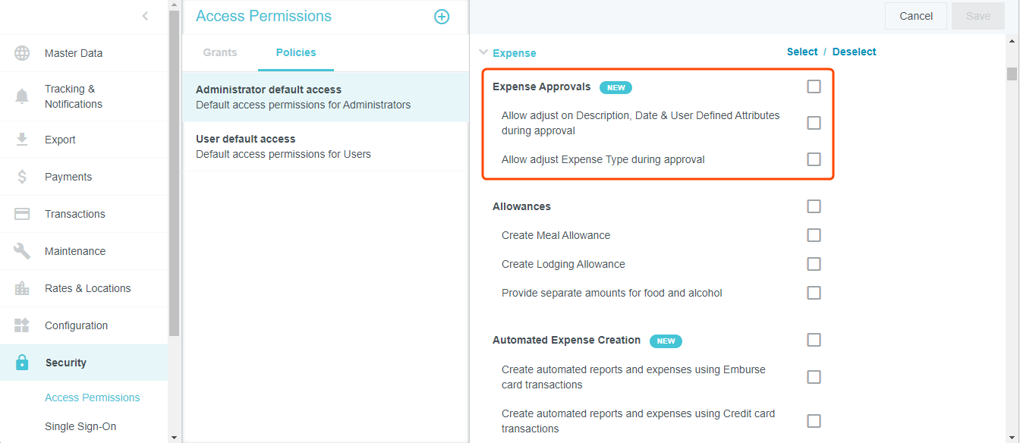Add new access permission with plus icon
The image size is (1020, 443).
[442, 17]
